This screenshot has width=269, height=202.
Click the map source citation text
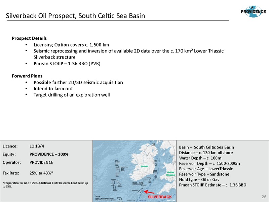point(106,198)
